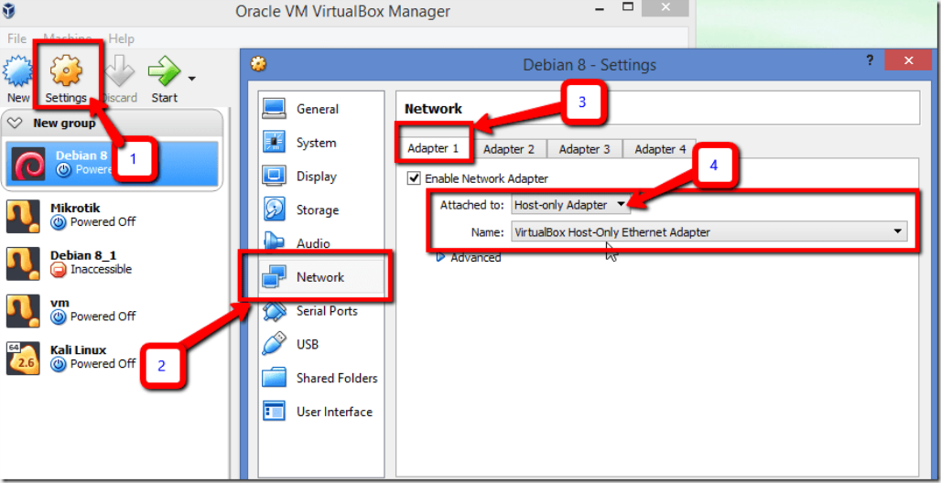
Task: Maximize the VirtualBox Manager window
Action: click(628, 7)
